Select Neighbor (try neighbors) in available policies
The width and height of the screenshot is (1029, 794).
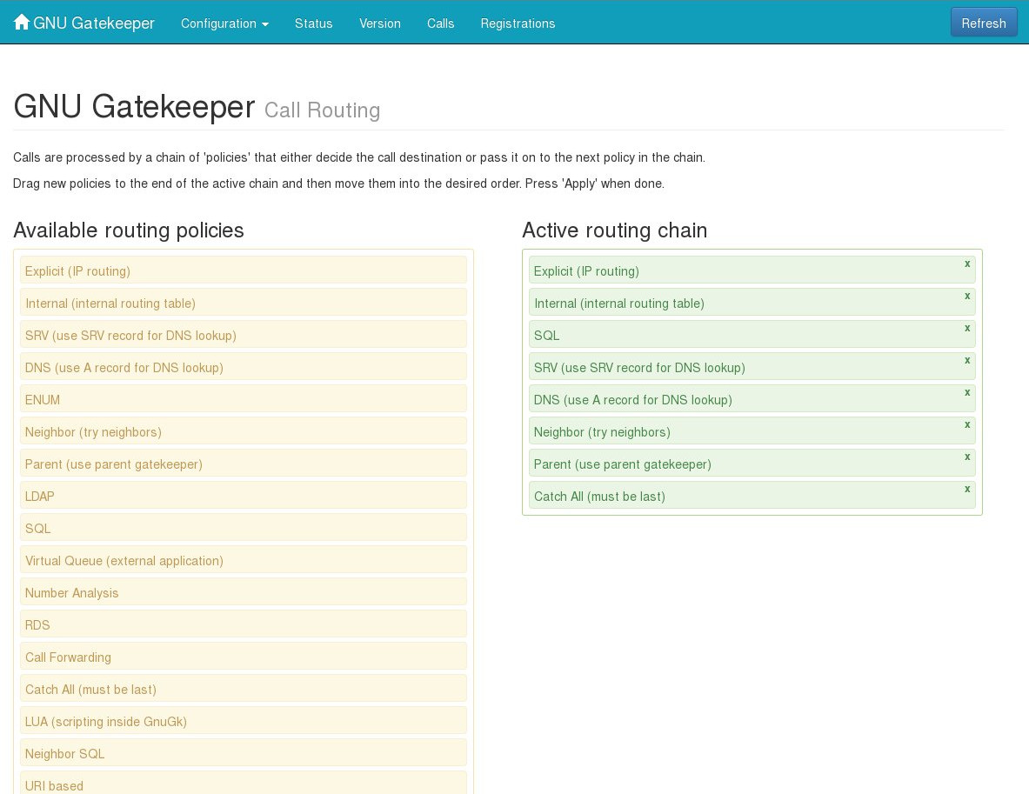pyautogui.click(x=244, y=431)
